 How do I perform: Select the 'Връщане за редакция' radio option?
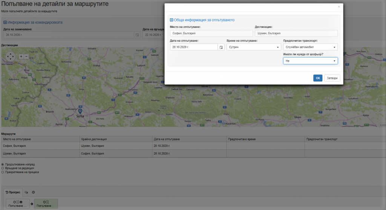[3, 168]
